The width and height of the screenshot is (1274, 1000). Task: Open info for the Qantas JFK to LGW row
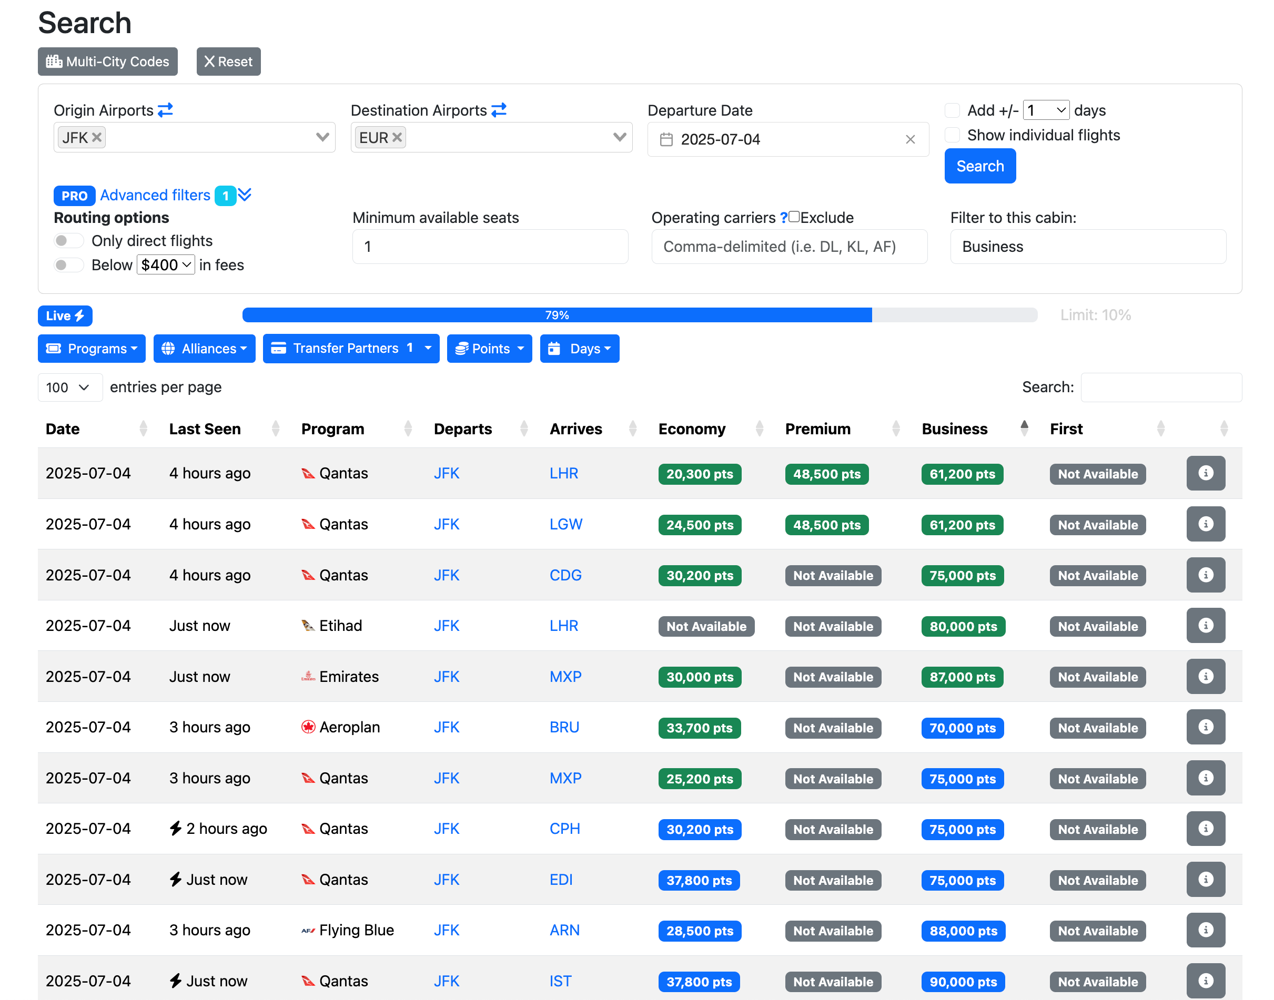coord(1206,524)
